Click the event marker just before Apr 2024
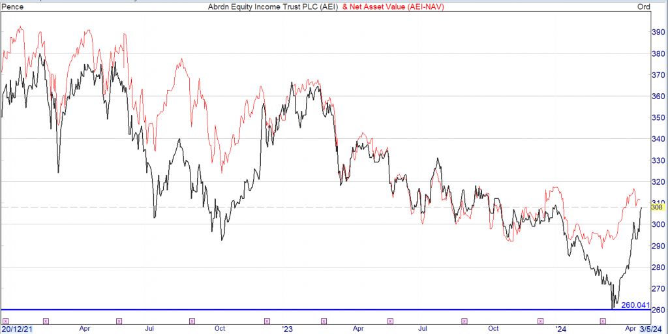Image resolution: width=668 pixels, height=334 pixels. point(602,321)
